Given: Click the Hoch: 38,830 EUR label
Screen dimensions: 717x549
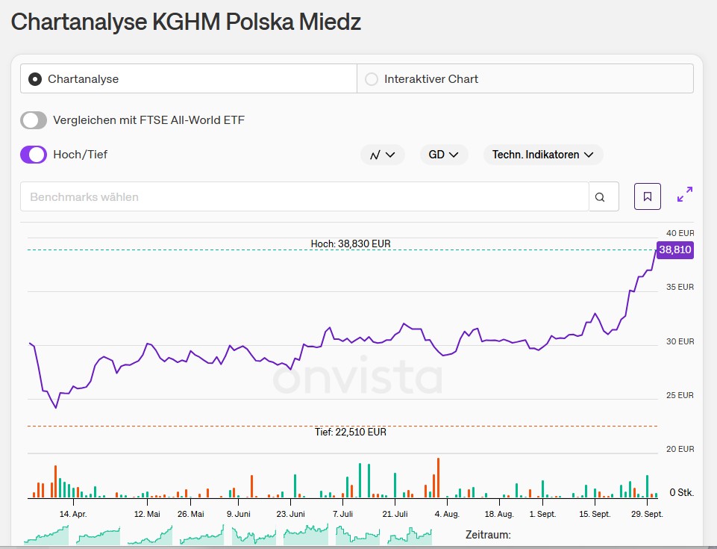Looking at the screenshot, I should (x=351, y=244).
